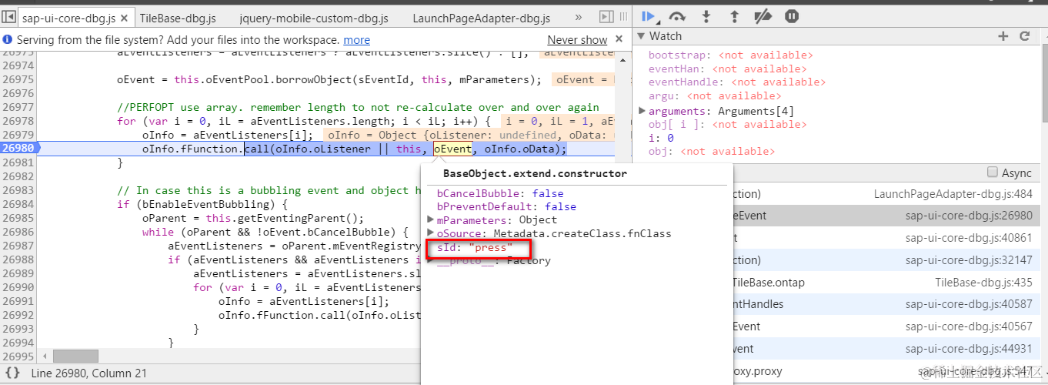Click the Never show link

click(x=577, y=39)
